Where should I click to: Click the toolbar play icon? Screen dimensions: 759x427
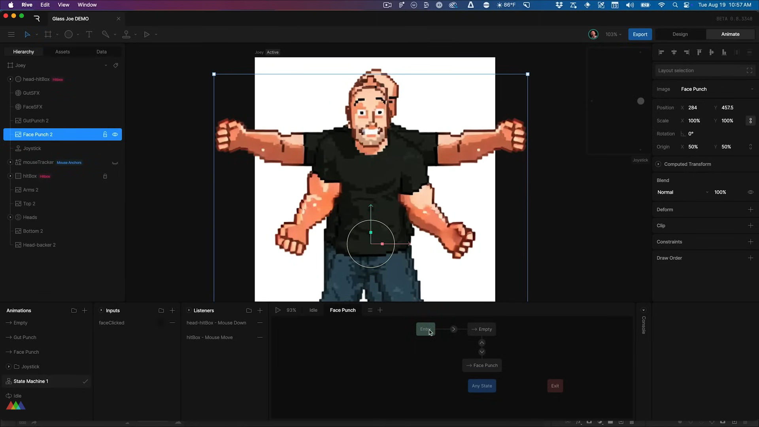tap(147, 34)
